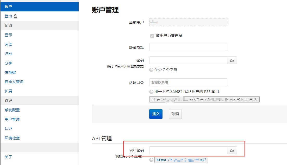Focus the 当前用户 field
This screenshot has height=165, width=287.
point(188,22)
